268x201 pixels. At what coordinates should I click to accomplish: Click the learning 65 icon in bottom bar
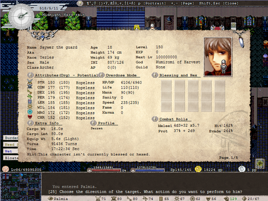161,198
